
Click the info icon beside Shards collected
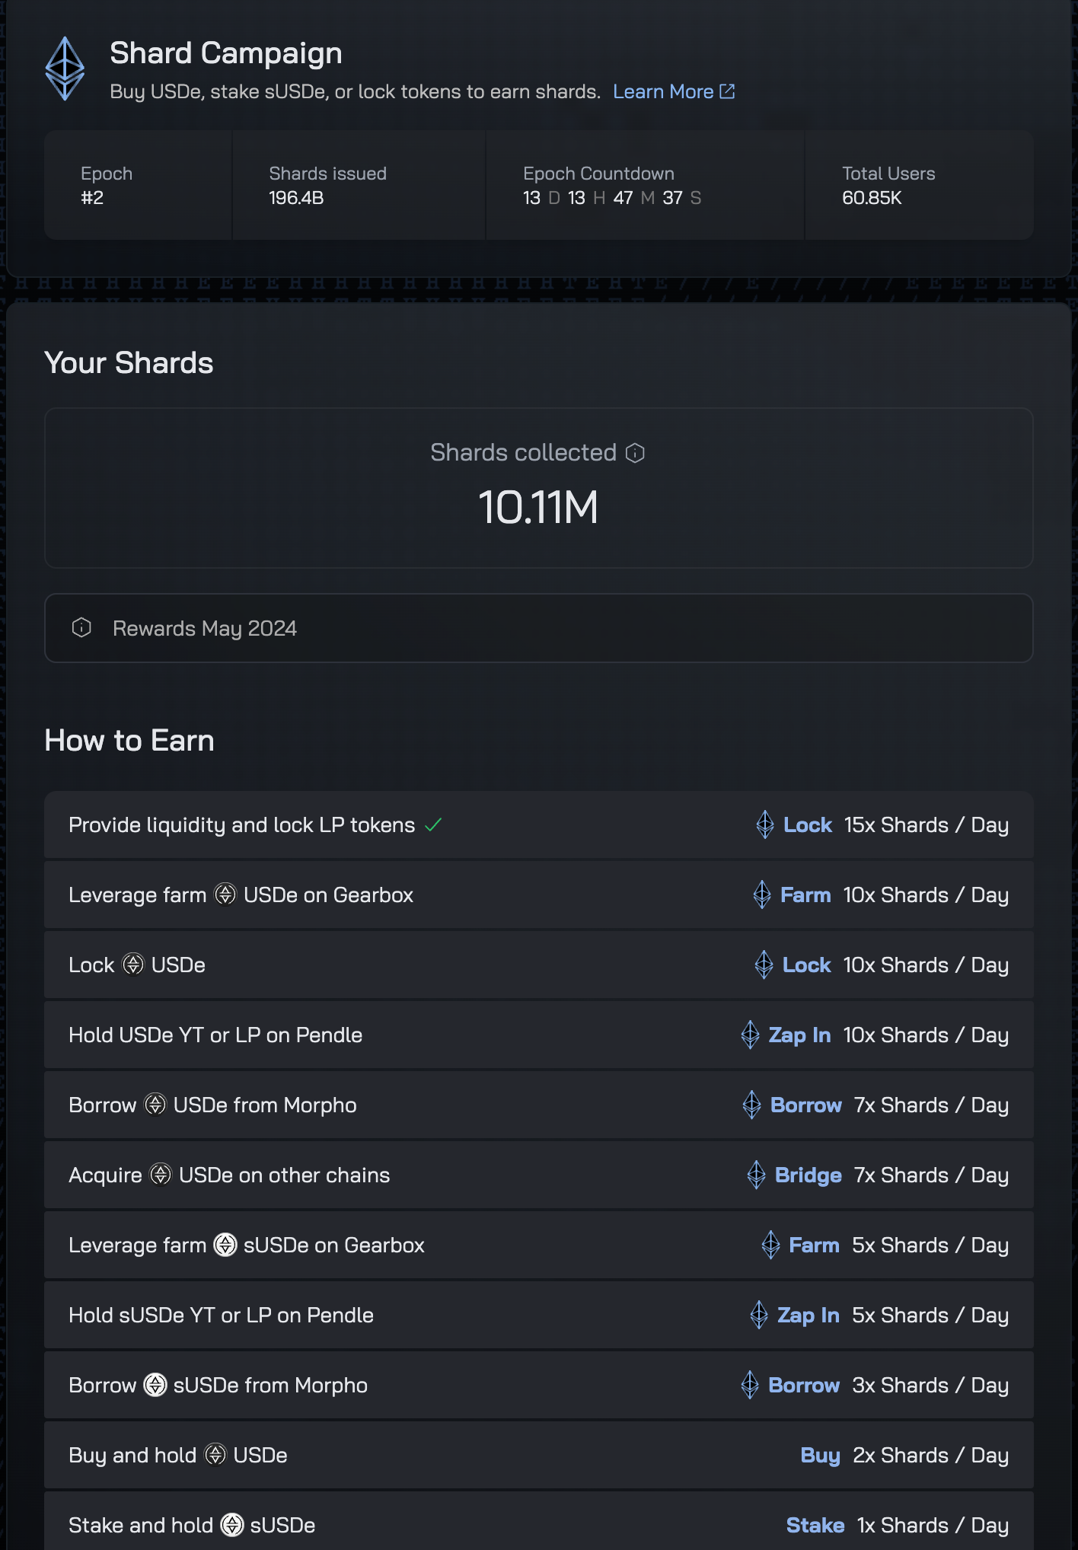pos(635,453)
